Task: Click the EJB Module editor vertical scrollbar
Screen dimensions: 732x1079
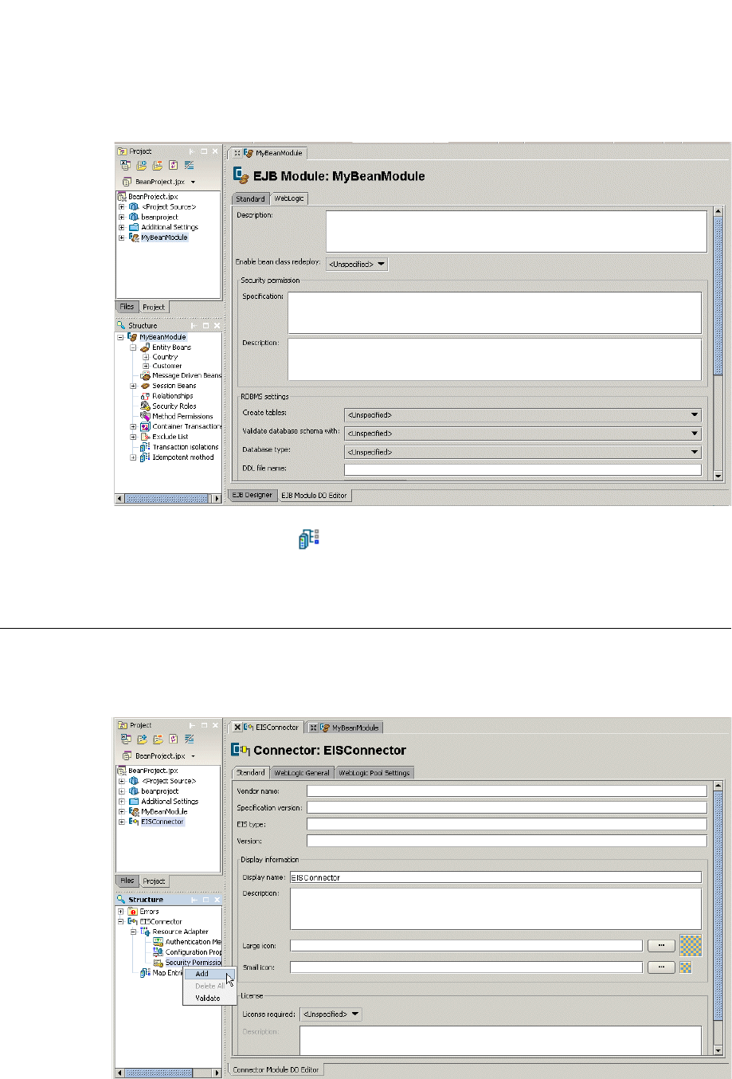Action: (x=718, y=344)
